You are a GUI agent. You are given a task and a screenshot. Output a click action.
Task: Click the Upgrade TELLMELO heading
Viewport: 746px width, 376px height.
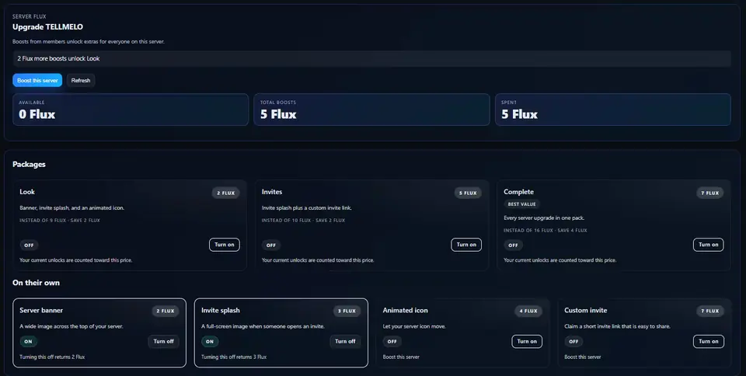pyautogui.click(x=47, y=26)
